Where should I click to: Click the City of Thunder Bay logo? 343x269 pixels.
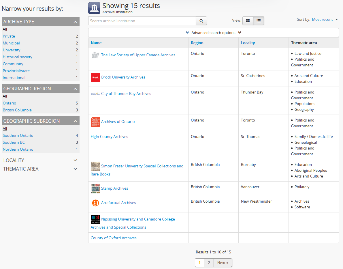[x=95, y=94]
